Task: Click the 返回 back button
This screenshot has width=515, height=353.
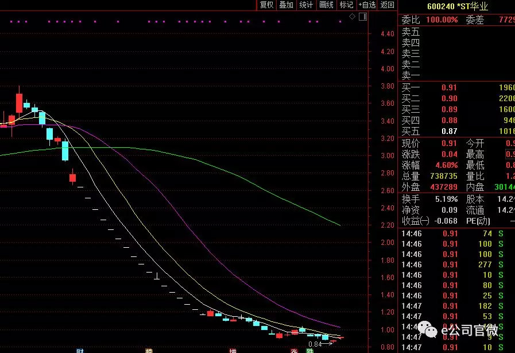Action: [387, 5]
